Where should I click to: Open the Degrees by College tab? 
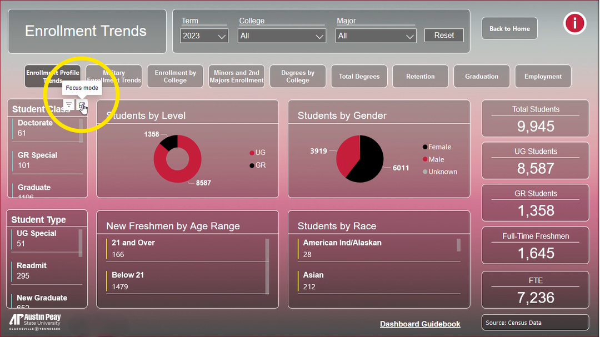point(298,77)
